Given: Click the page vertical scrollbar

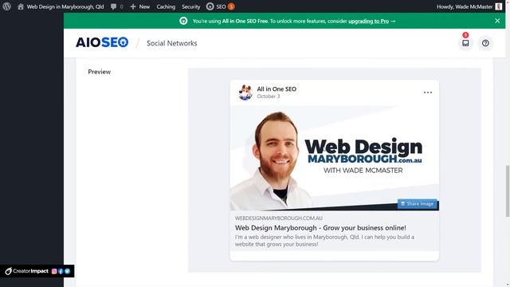Looking at the screenshot, I should point(508,191).
